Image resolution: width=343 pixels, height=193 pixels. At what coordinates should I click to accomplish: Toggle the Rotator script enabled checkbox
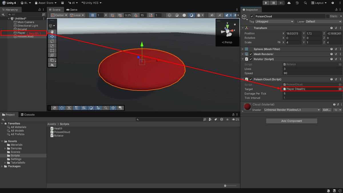pyautogui.click(x=251, y=59)
